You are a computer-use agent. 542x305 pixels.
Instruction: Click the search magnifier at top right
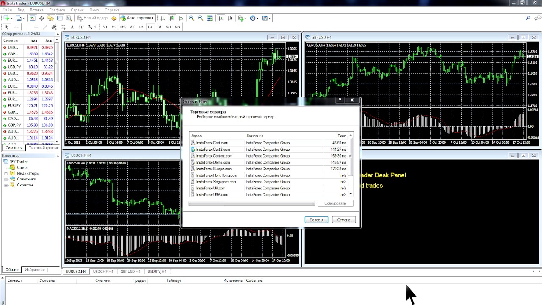pyautogui.click(x=528, y=18)
